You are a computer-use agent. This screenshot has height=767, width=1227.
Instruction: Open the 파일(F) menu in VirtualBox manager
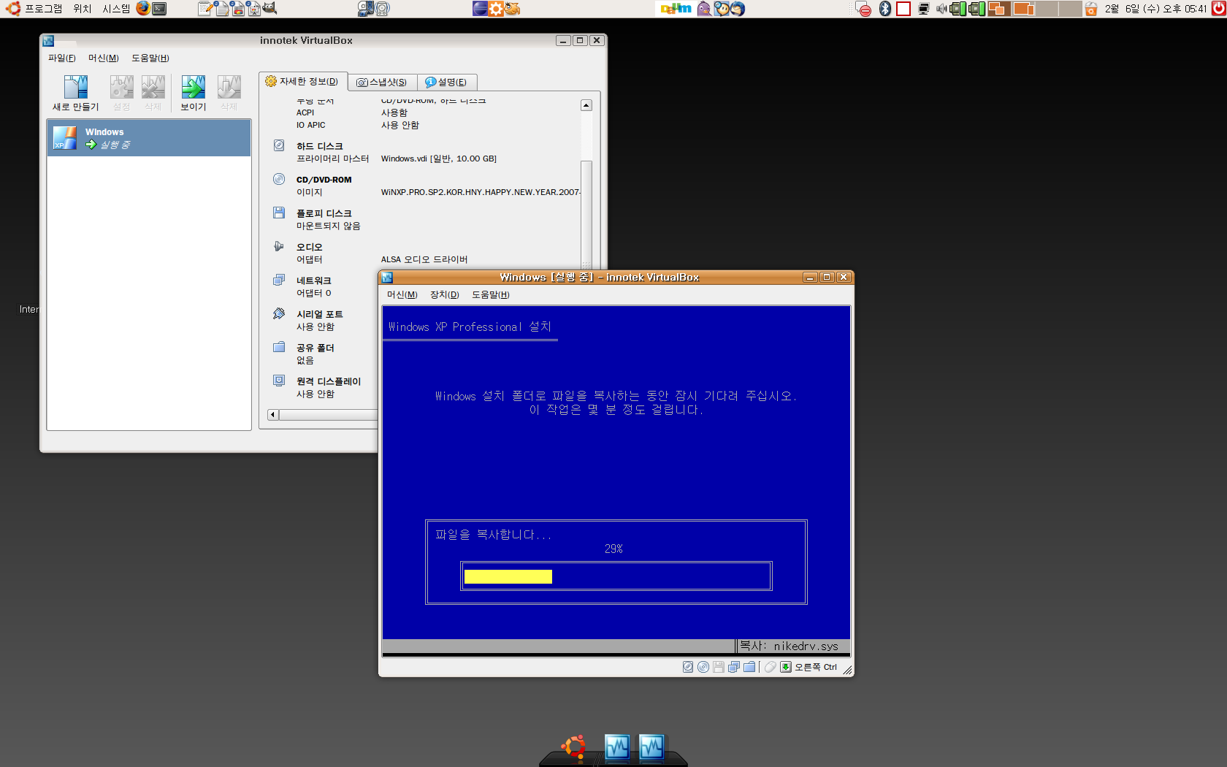point(61,58)
